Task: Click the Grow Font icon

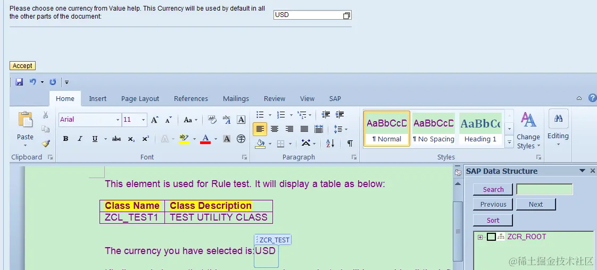Action: 155,120
